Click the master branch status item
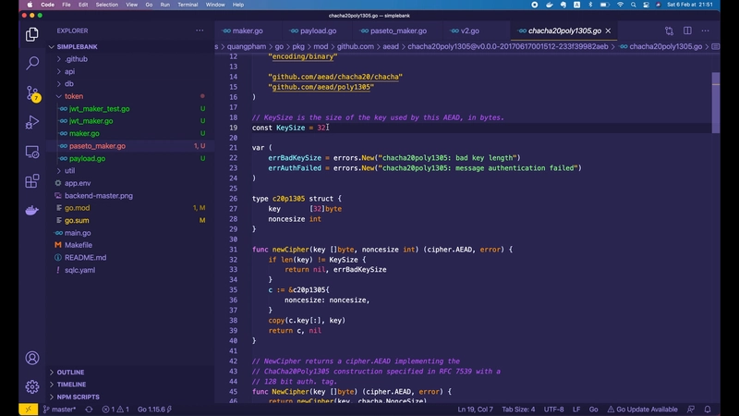The height and width of the screenshot is (416, 739). 59,410
